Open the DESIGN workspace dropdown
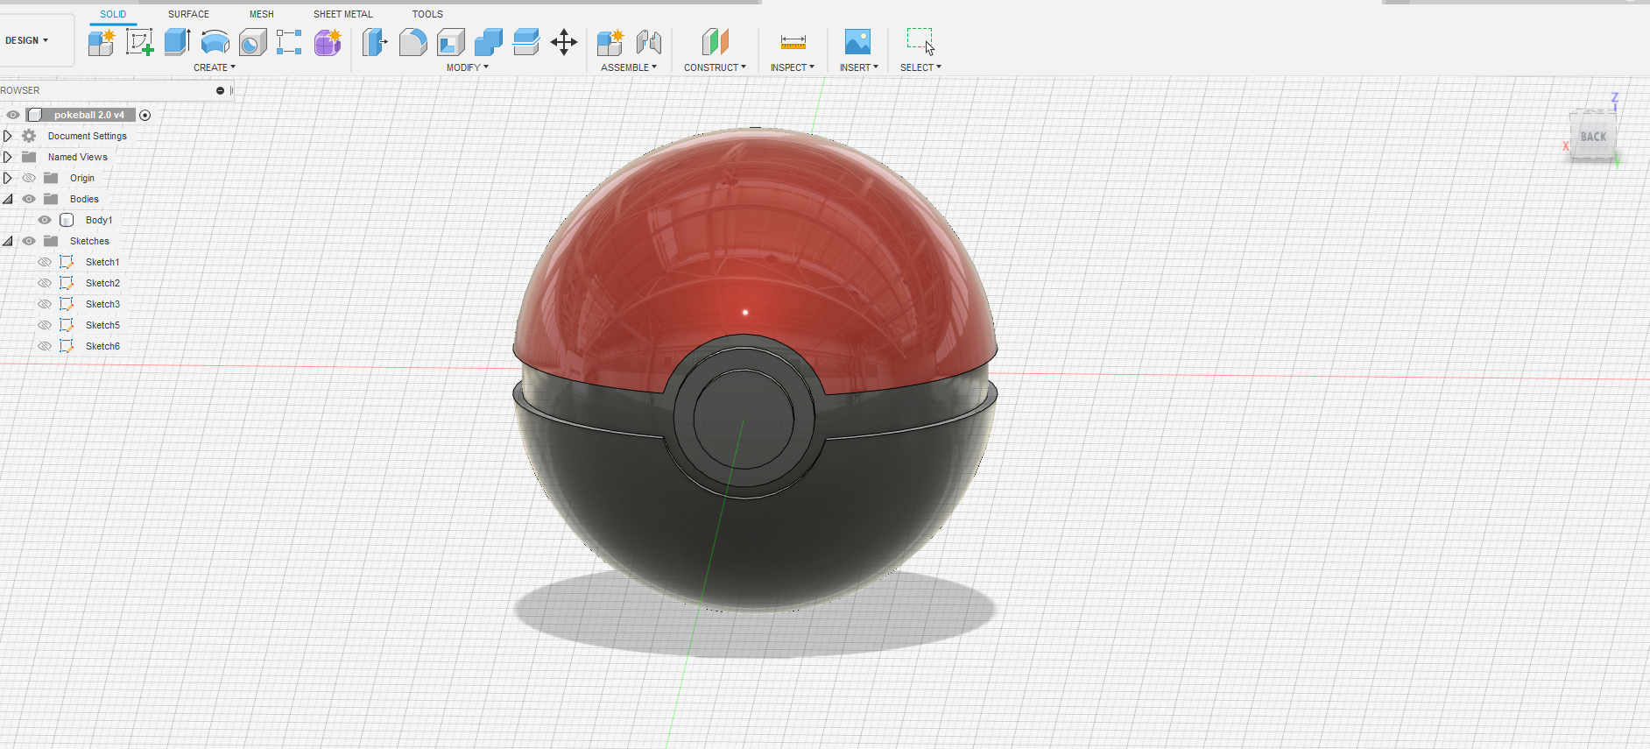The image size is (1650, 749). (x=27, y=40)
